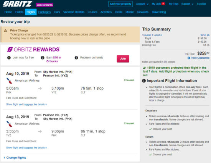Click the Join Rewards badge

[45, 5]
